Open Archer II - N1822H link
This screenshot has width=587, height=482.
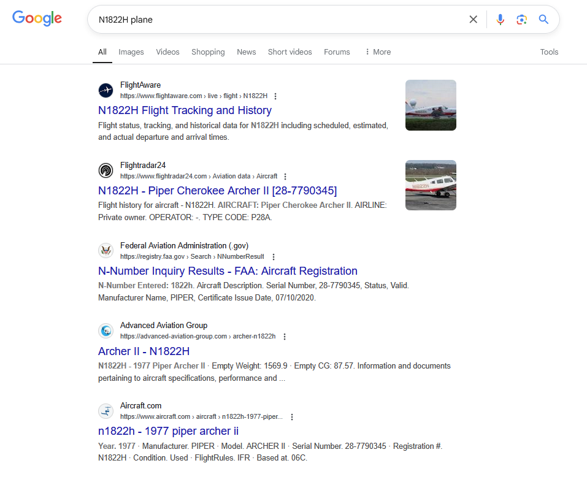click(144, 351)
